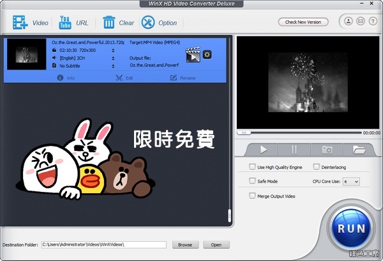This screenshot has width=383, height=261.
Task: Take a snapshot with the camera icon
Action: click(x=327, y=150)
